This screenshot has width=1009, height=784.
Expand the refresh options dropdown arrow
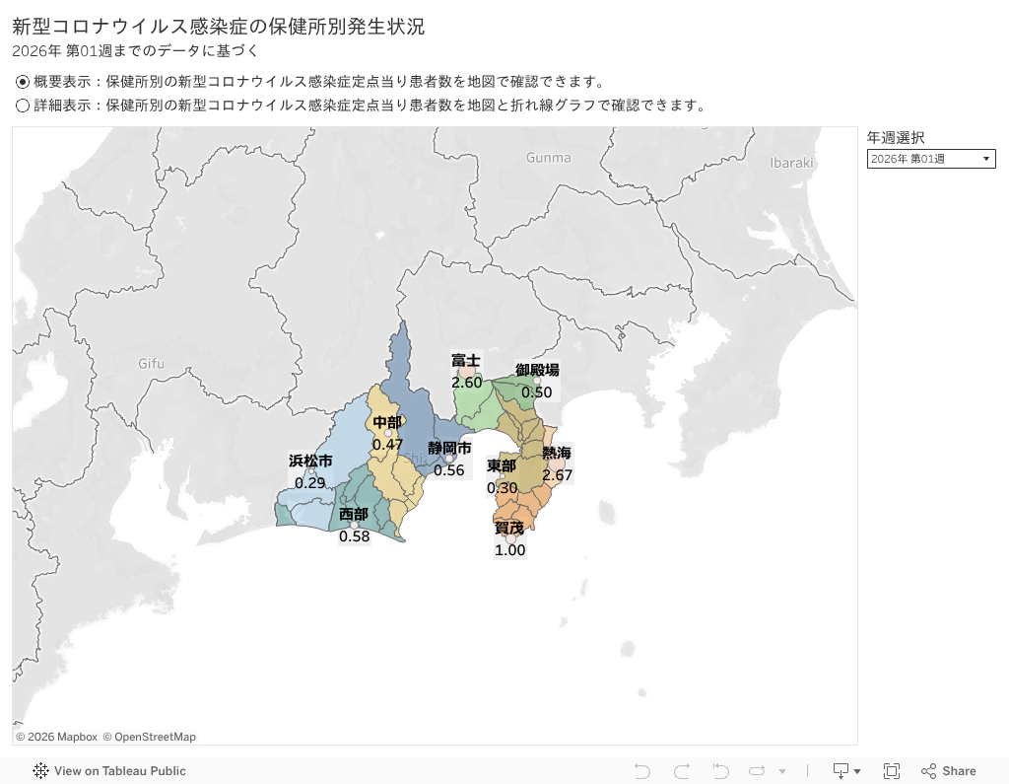[782, 771]
